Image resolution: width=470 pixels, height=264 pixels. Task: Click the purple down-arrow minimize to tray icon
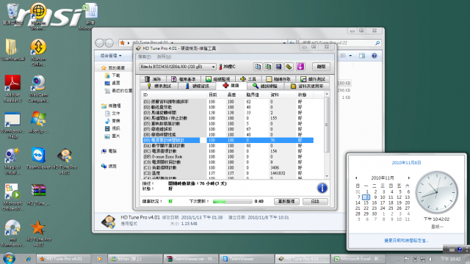pyautogui.click(x=300, y=67)
